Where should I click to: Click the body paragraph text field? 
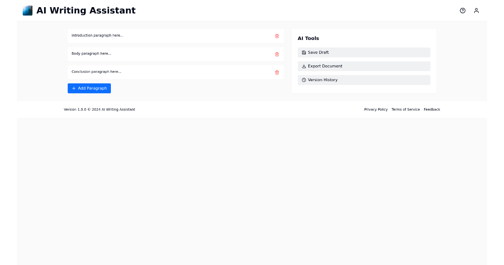[168, 54]
